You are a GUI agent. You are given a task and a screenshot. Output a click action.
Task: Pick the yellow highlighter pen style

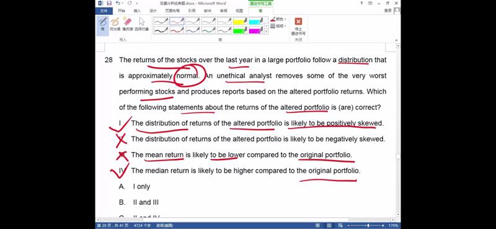click(x=240, y=21)
